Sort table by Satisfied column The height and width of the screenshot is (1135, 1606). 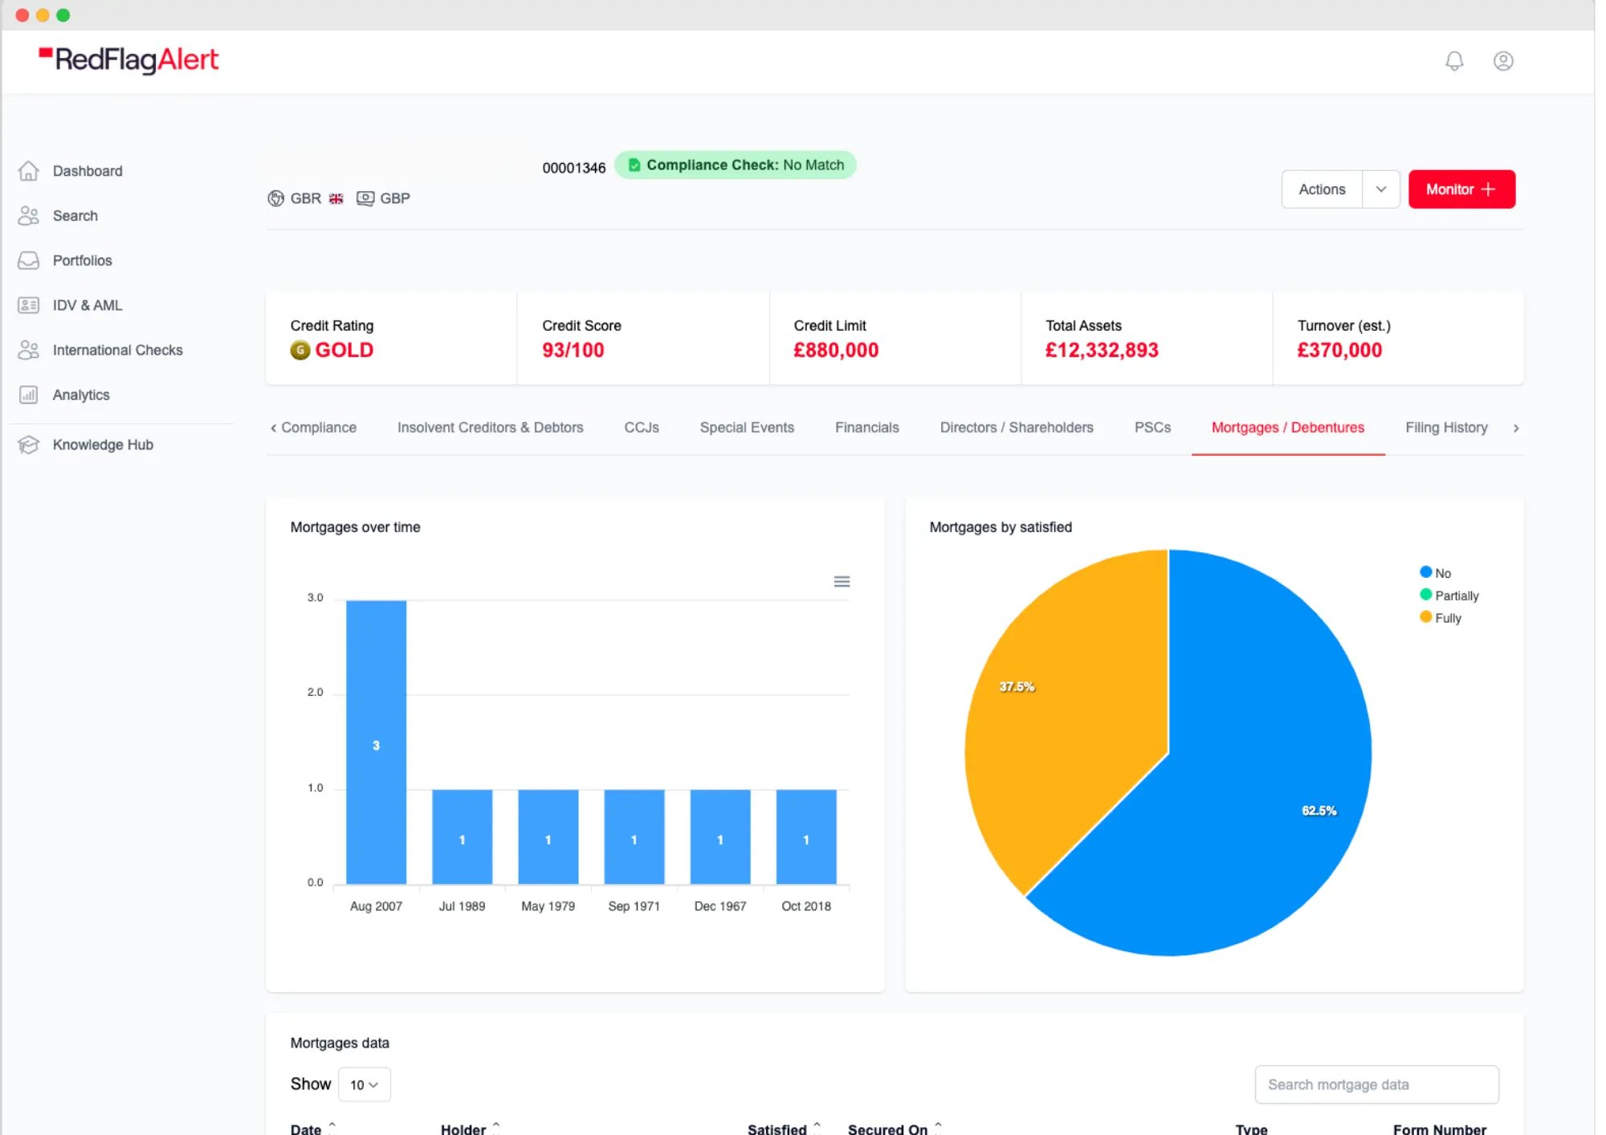(x=784, y=1129)
